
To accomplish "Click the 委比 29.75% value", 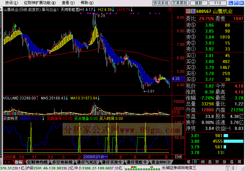I will (x=206, y=19).
